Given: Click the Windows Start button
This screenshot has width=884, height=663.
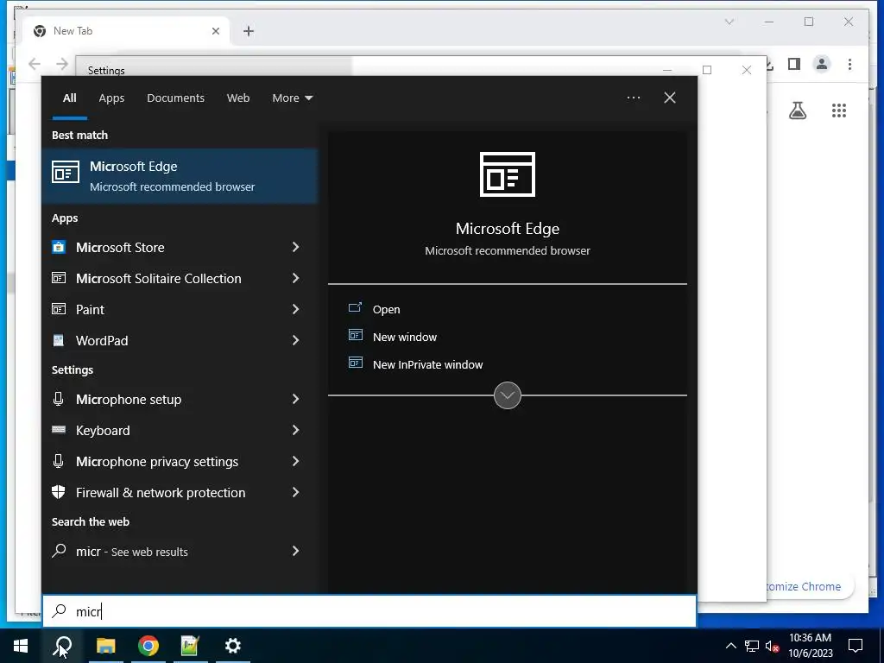Looking at the screenshot, I should (x=21, y=646).
